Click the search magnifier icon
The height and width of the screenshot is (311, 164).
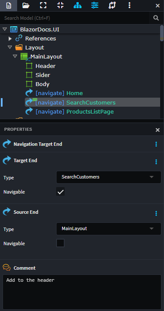(x=156, y=18)
